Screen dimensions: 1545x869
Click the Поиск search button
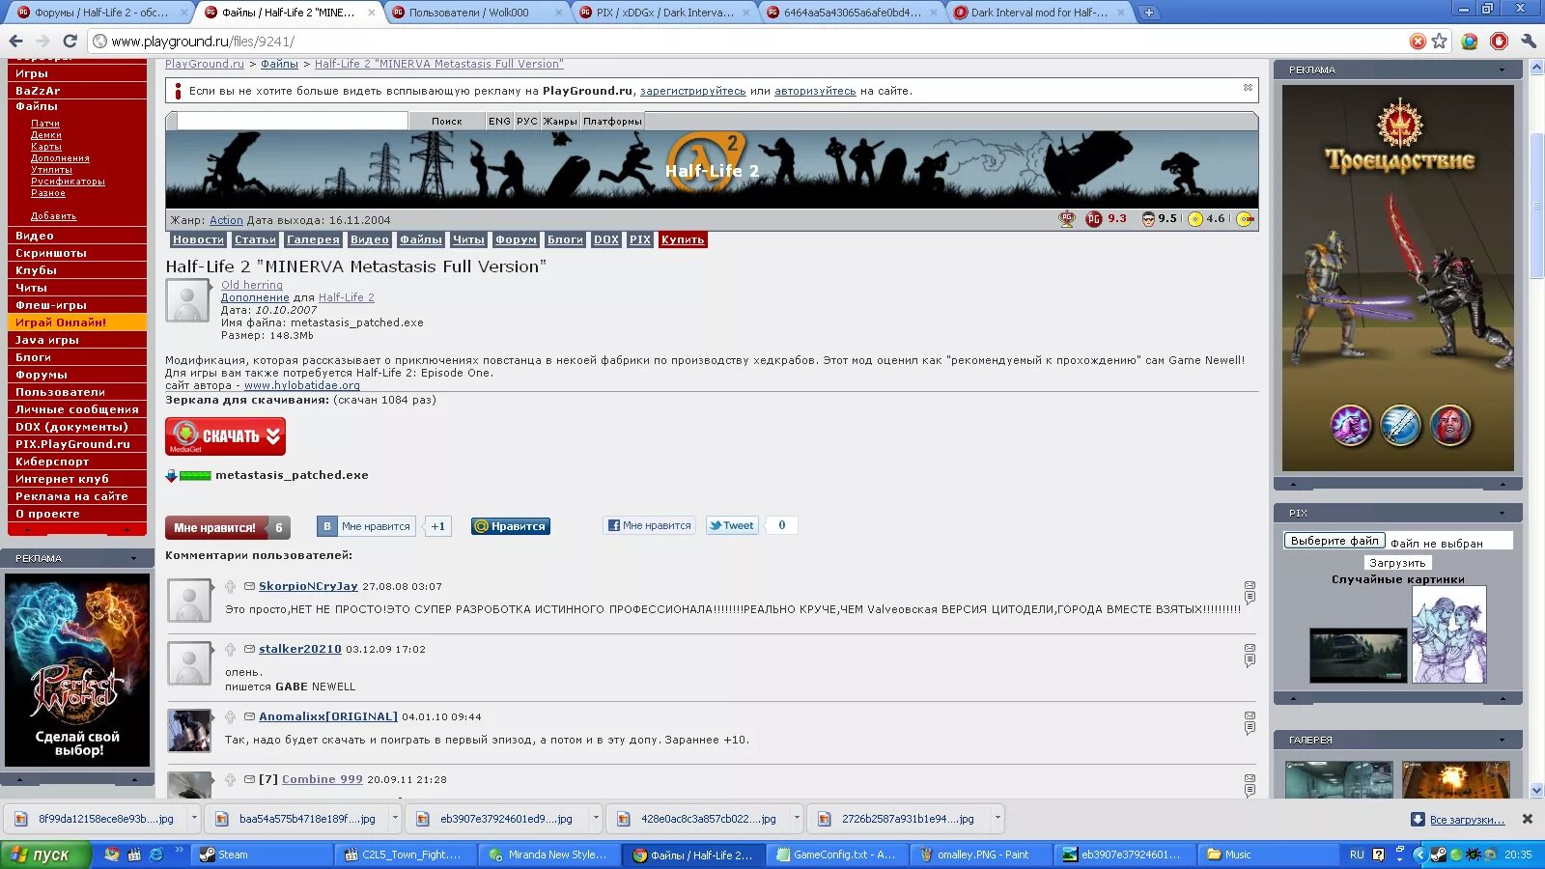[x=446, y=121]
